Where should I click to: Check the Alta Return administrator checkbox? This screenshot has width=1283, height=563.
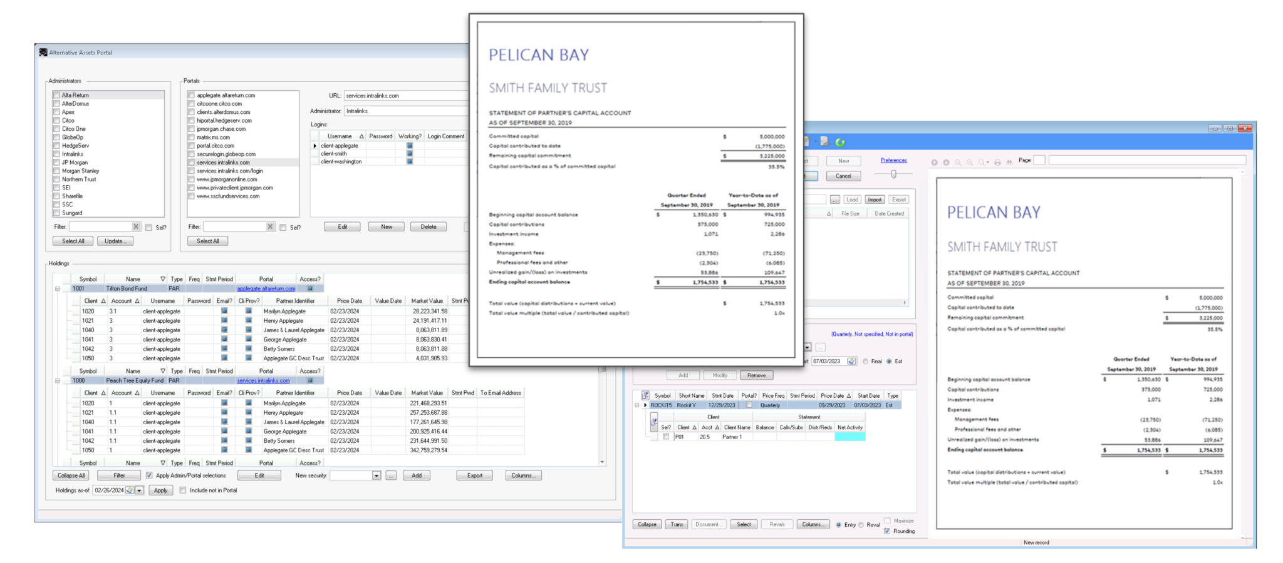point(56,95)
